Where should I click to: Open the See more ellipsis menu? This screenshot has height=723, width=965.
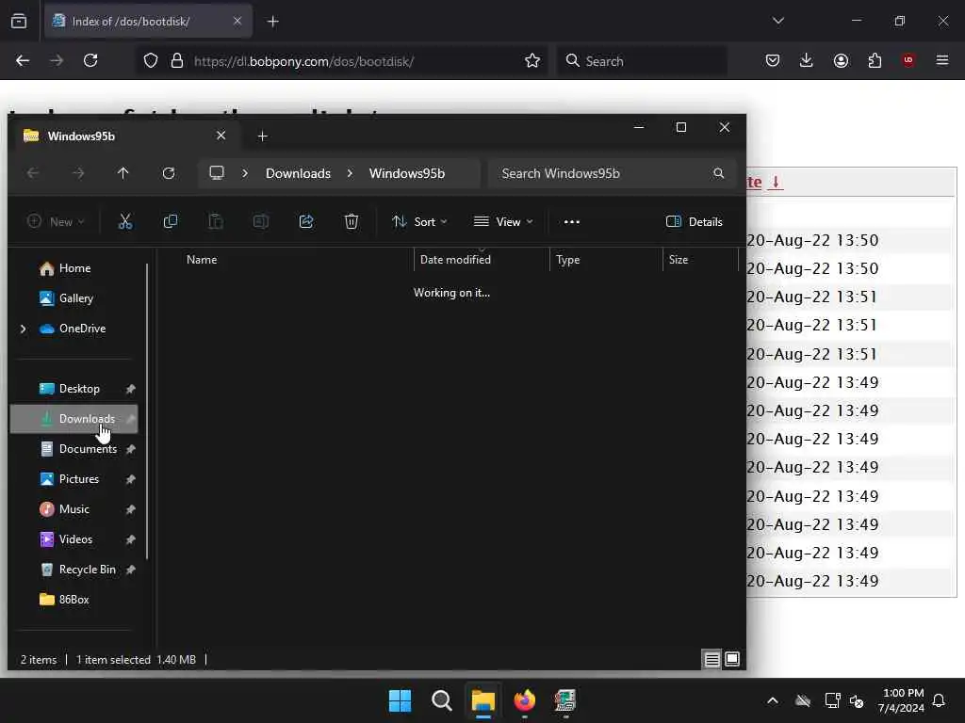tap(572, 222)
